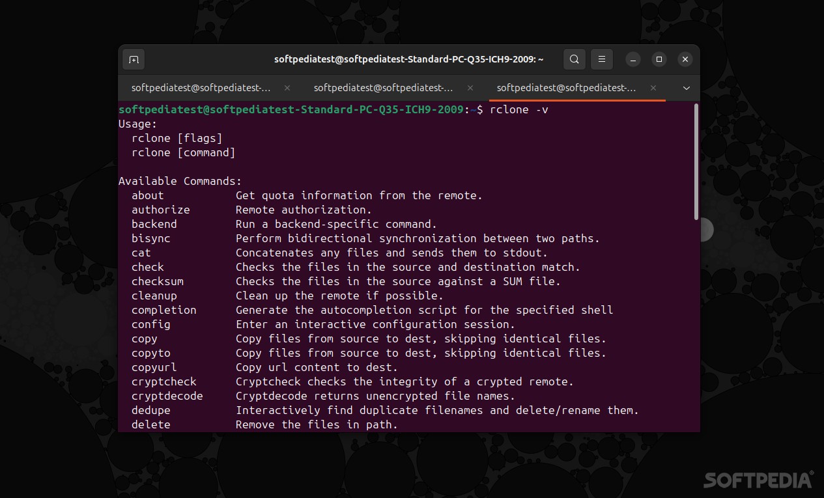Open a new terminal tab
Image resolution: width=824 pixels, height=498 pixels.
(x=134, y=59)
